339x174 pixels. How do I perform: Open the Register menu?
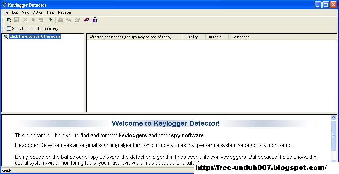(x=65, y=12)
